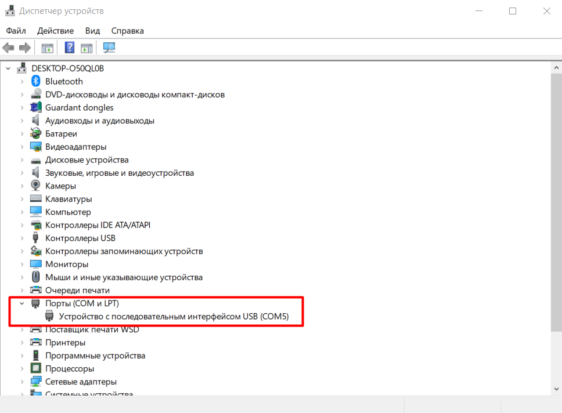This screenshot has width=562, height=413.
Task: Click the Forward arrow toolbar button
Action: pyautogui.click(x=24, y=48)
